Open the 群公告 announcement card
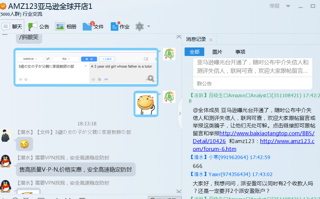 pyautogui.click(x=253, y=74)
